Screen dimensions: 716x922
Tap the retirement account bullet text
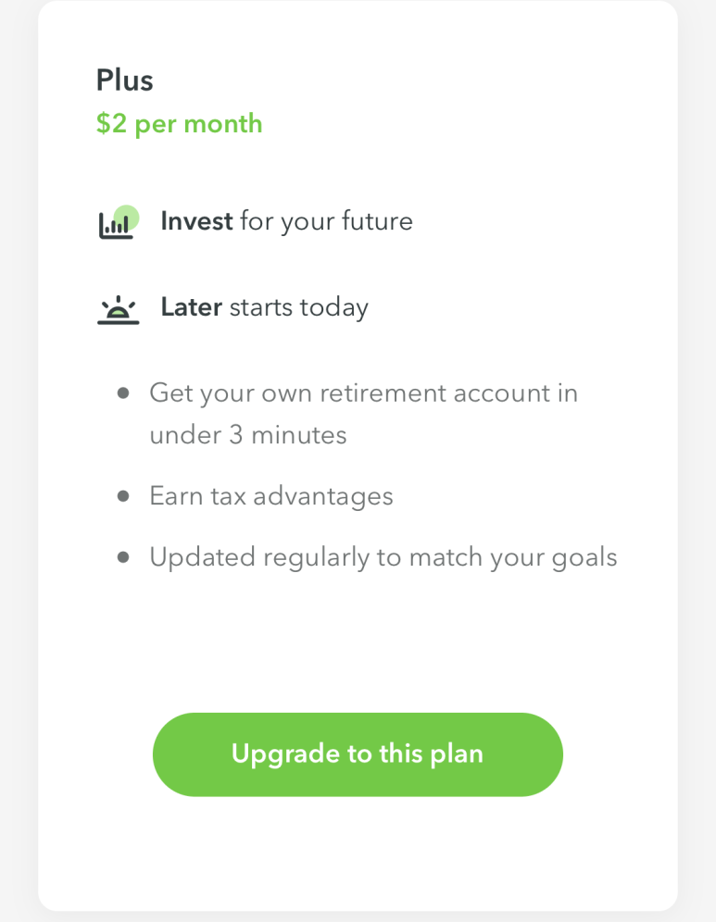[364, 414]
